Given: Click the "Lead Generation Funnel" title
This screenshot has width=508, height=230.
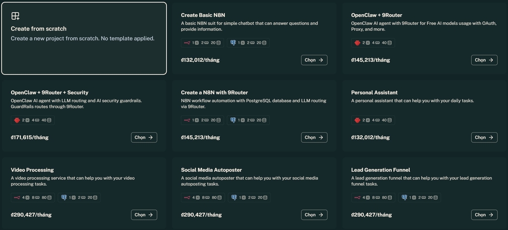Looking at the screenshot, I should [x=381, y=170].
